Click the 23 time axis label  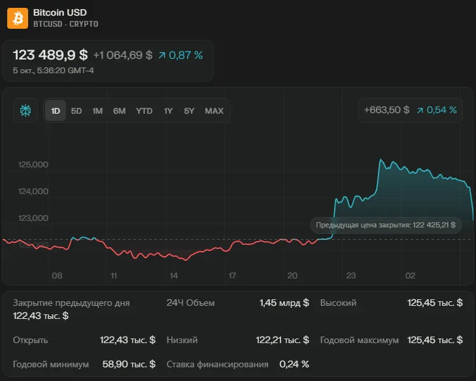tap(351, 275)
